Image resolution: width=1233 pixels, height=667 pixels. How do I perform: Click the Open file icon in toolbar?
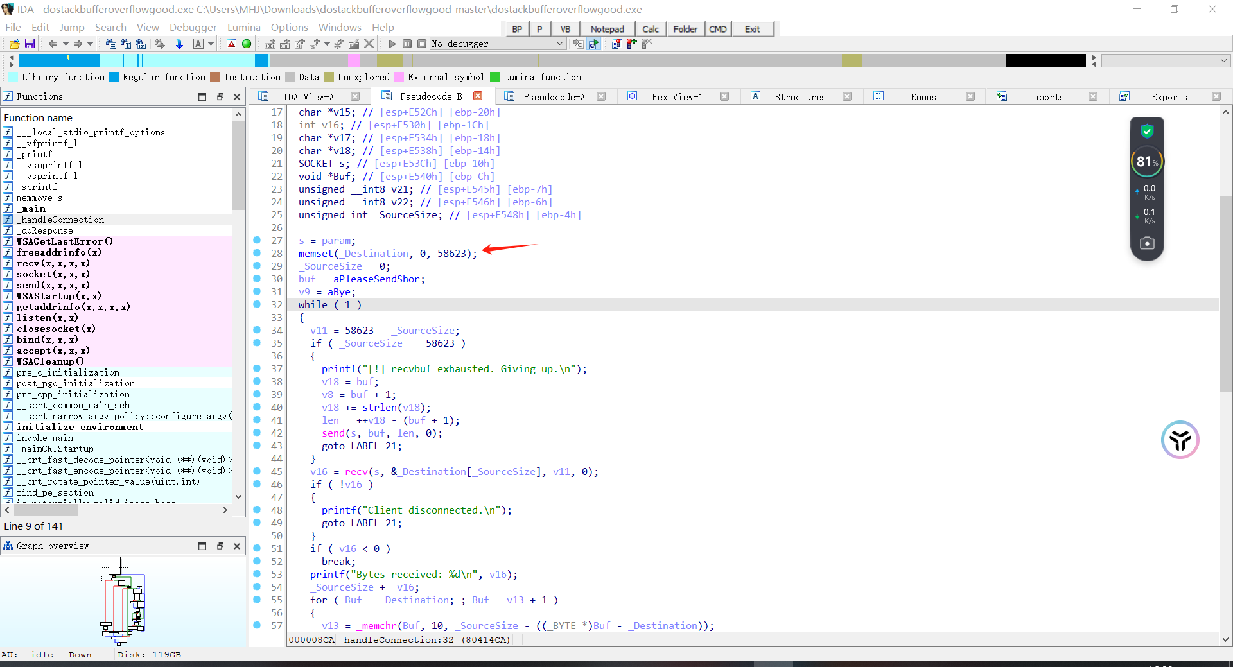[x=14, y=44]
